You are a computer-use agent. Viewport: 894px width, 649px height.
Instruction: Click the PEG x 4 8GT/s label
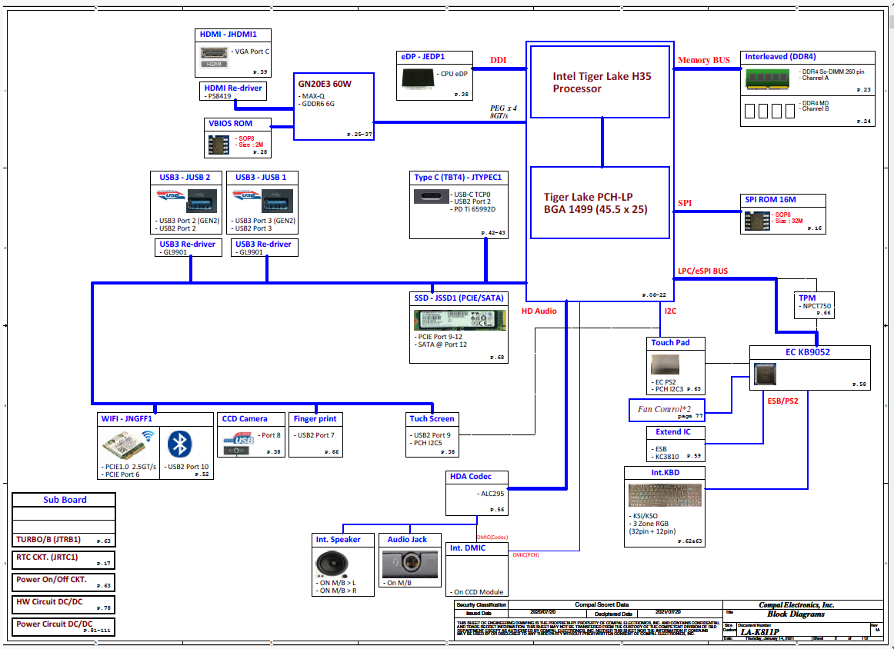pyautogui.click(x=503, y=111)
